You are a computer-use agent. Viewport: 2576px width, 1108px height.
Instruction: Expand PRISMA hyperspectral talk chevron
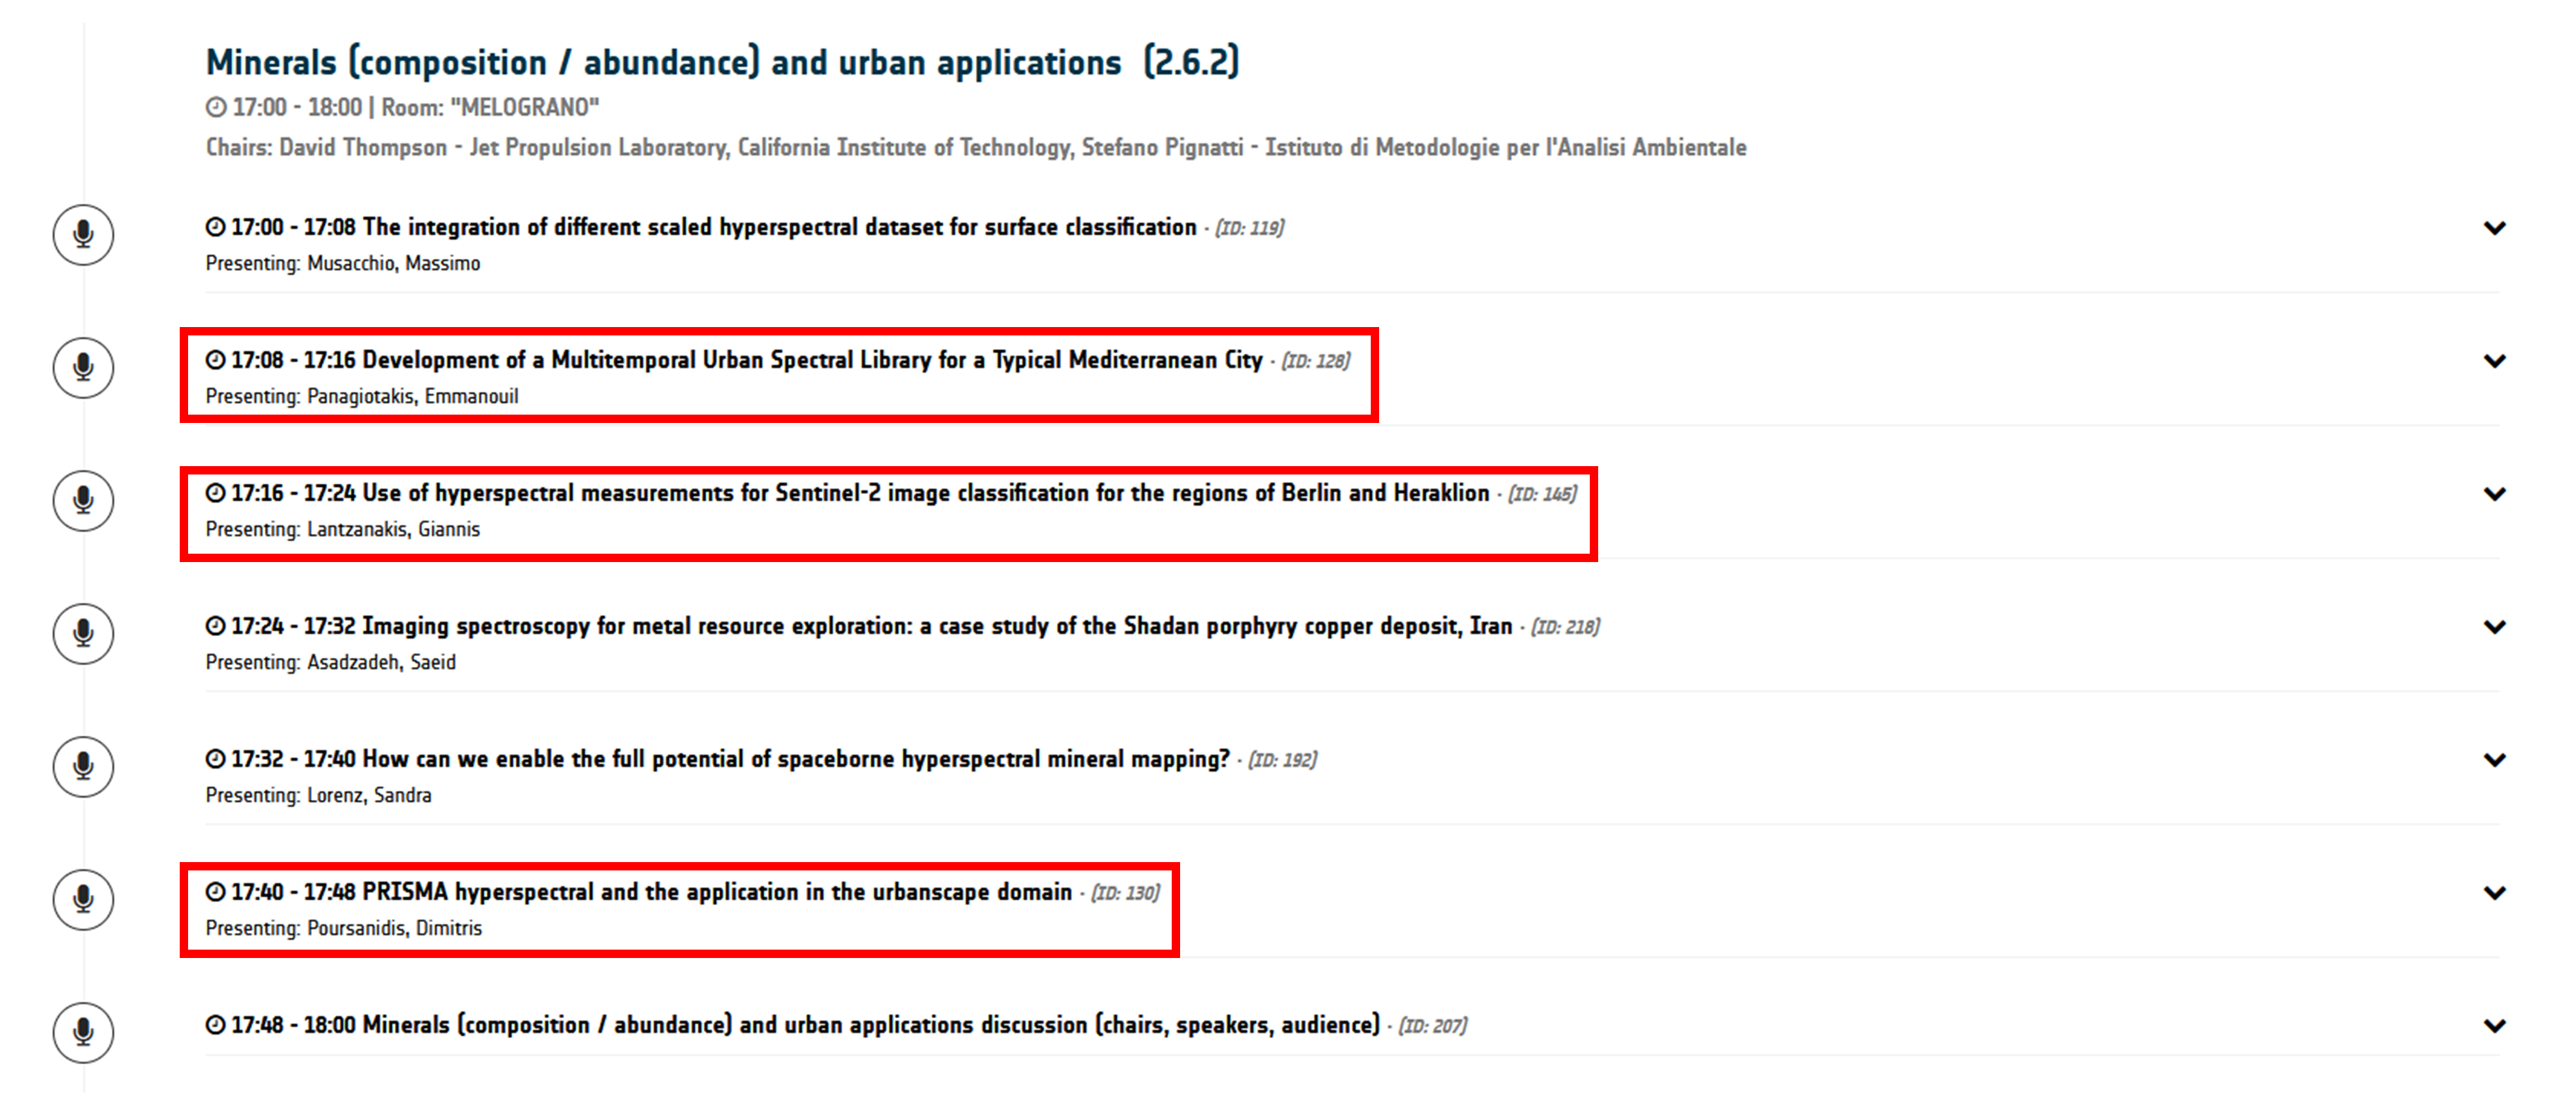point(2494,892)
